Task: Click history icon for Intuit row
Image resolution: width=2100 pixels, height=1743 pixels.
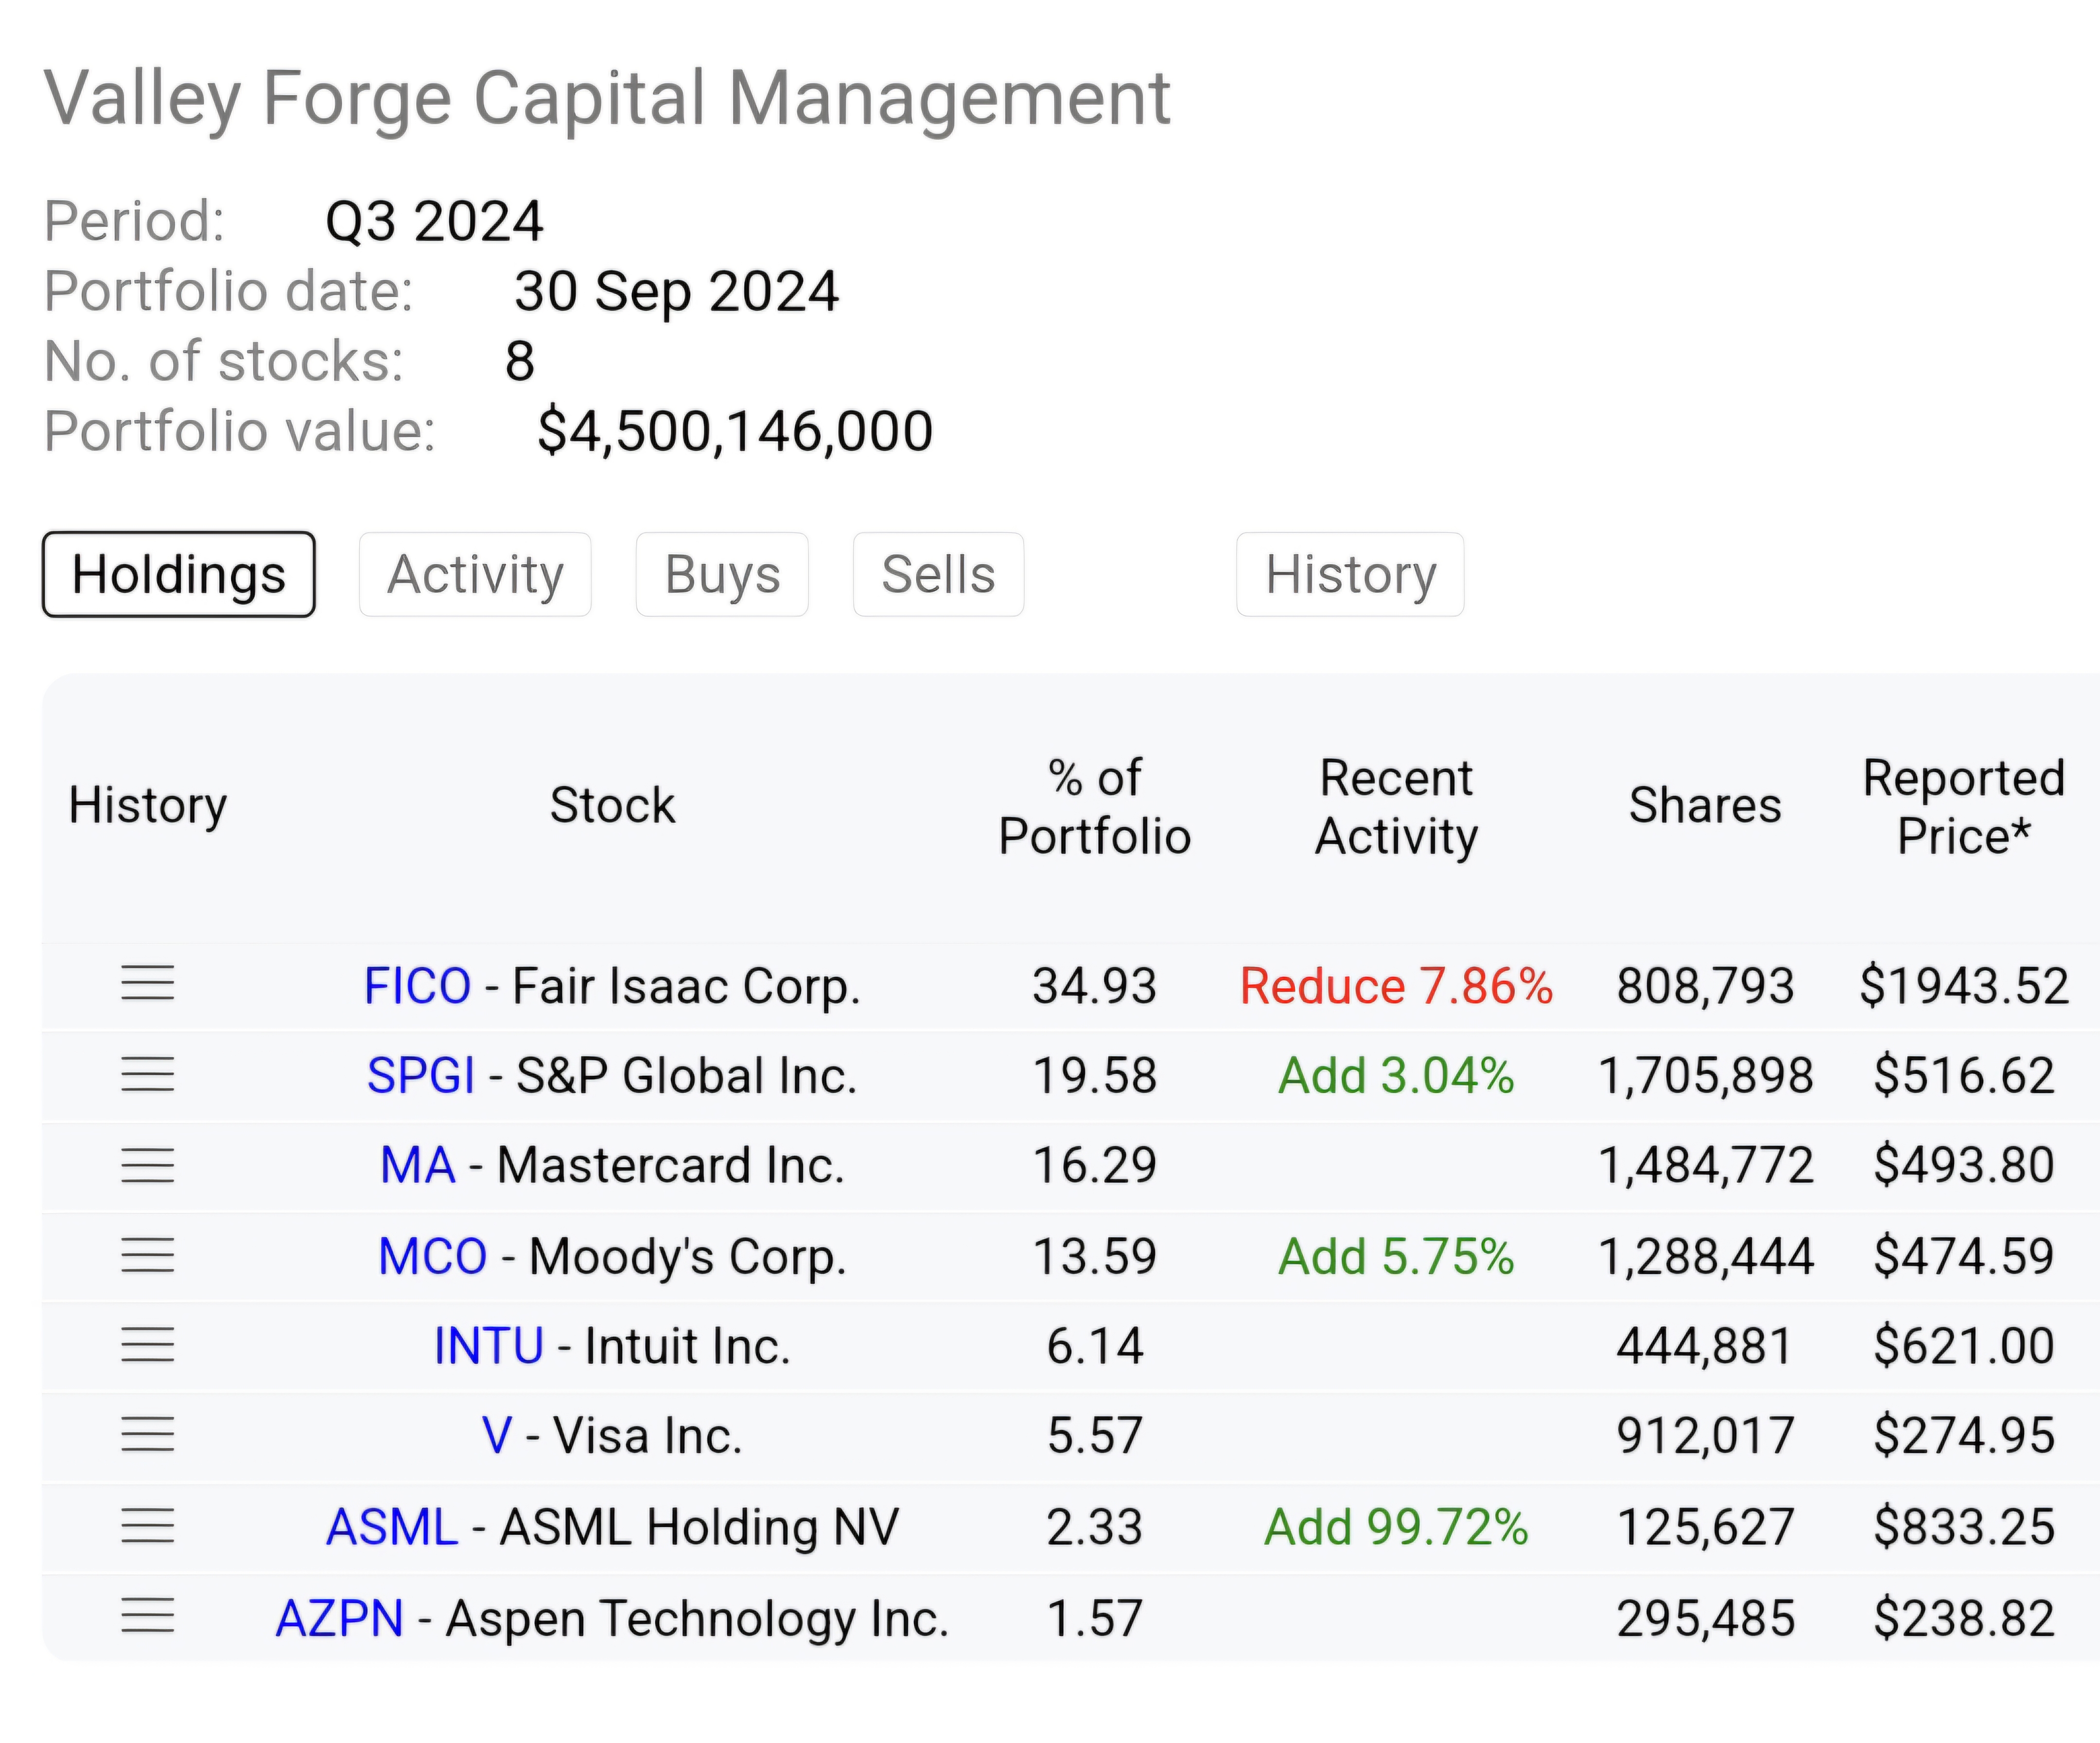Action: [x=147, y=1345]
